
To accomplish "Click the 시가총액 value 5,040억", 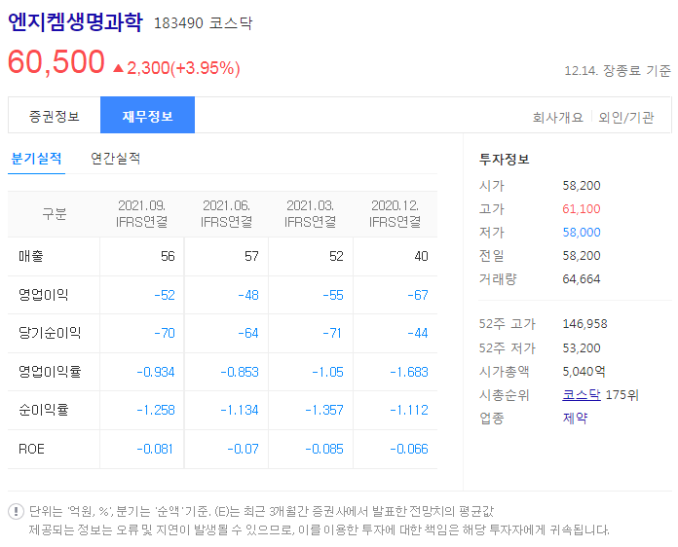I will tap(584, 371).
